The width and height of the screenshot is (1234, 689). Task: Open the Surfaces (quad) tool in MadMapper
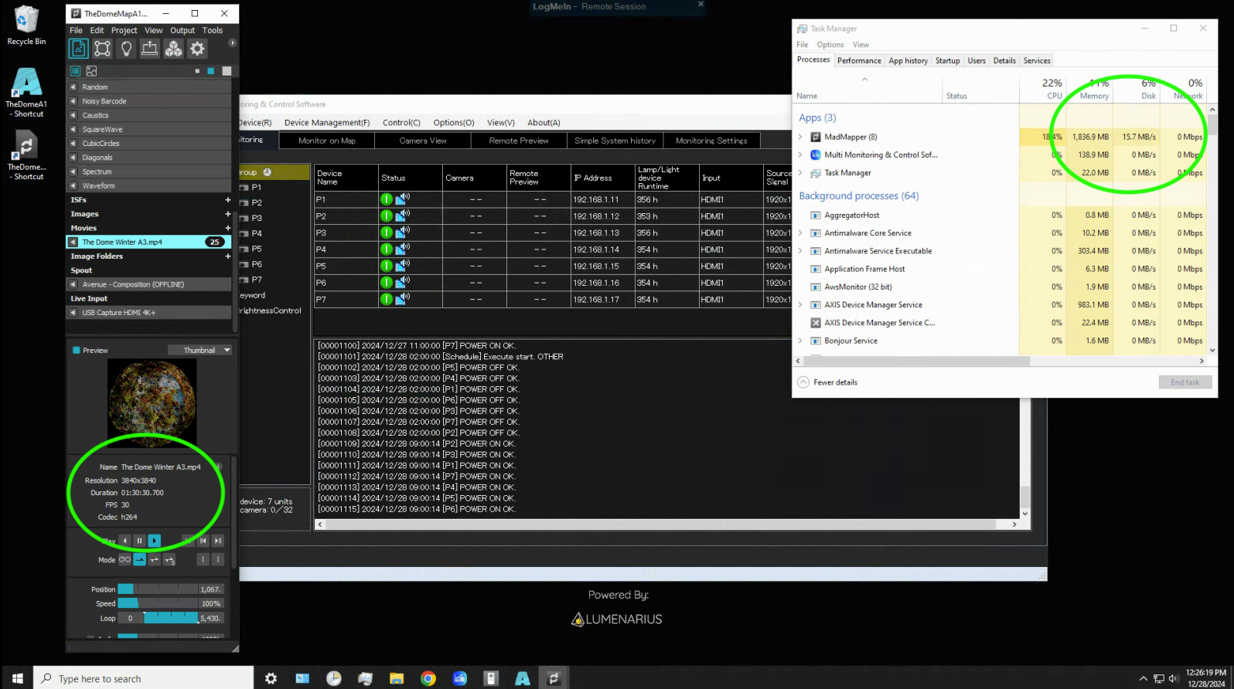[x=102, y=49]
